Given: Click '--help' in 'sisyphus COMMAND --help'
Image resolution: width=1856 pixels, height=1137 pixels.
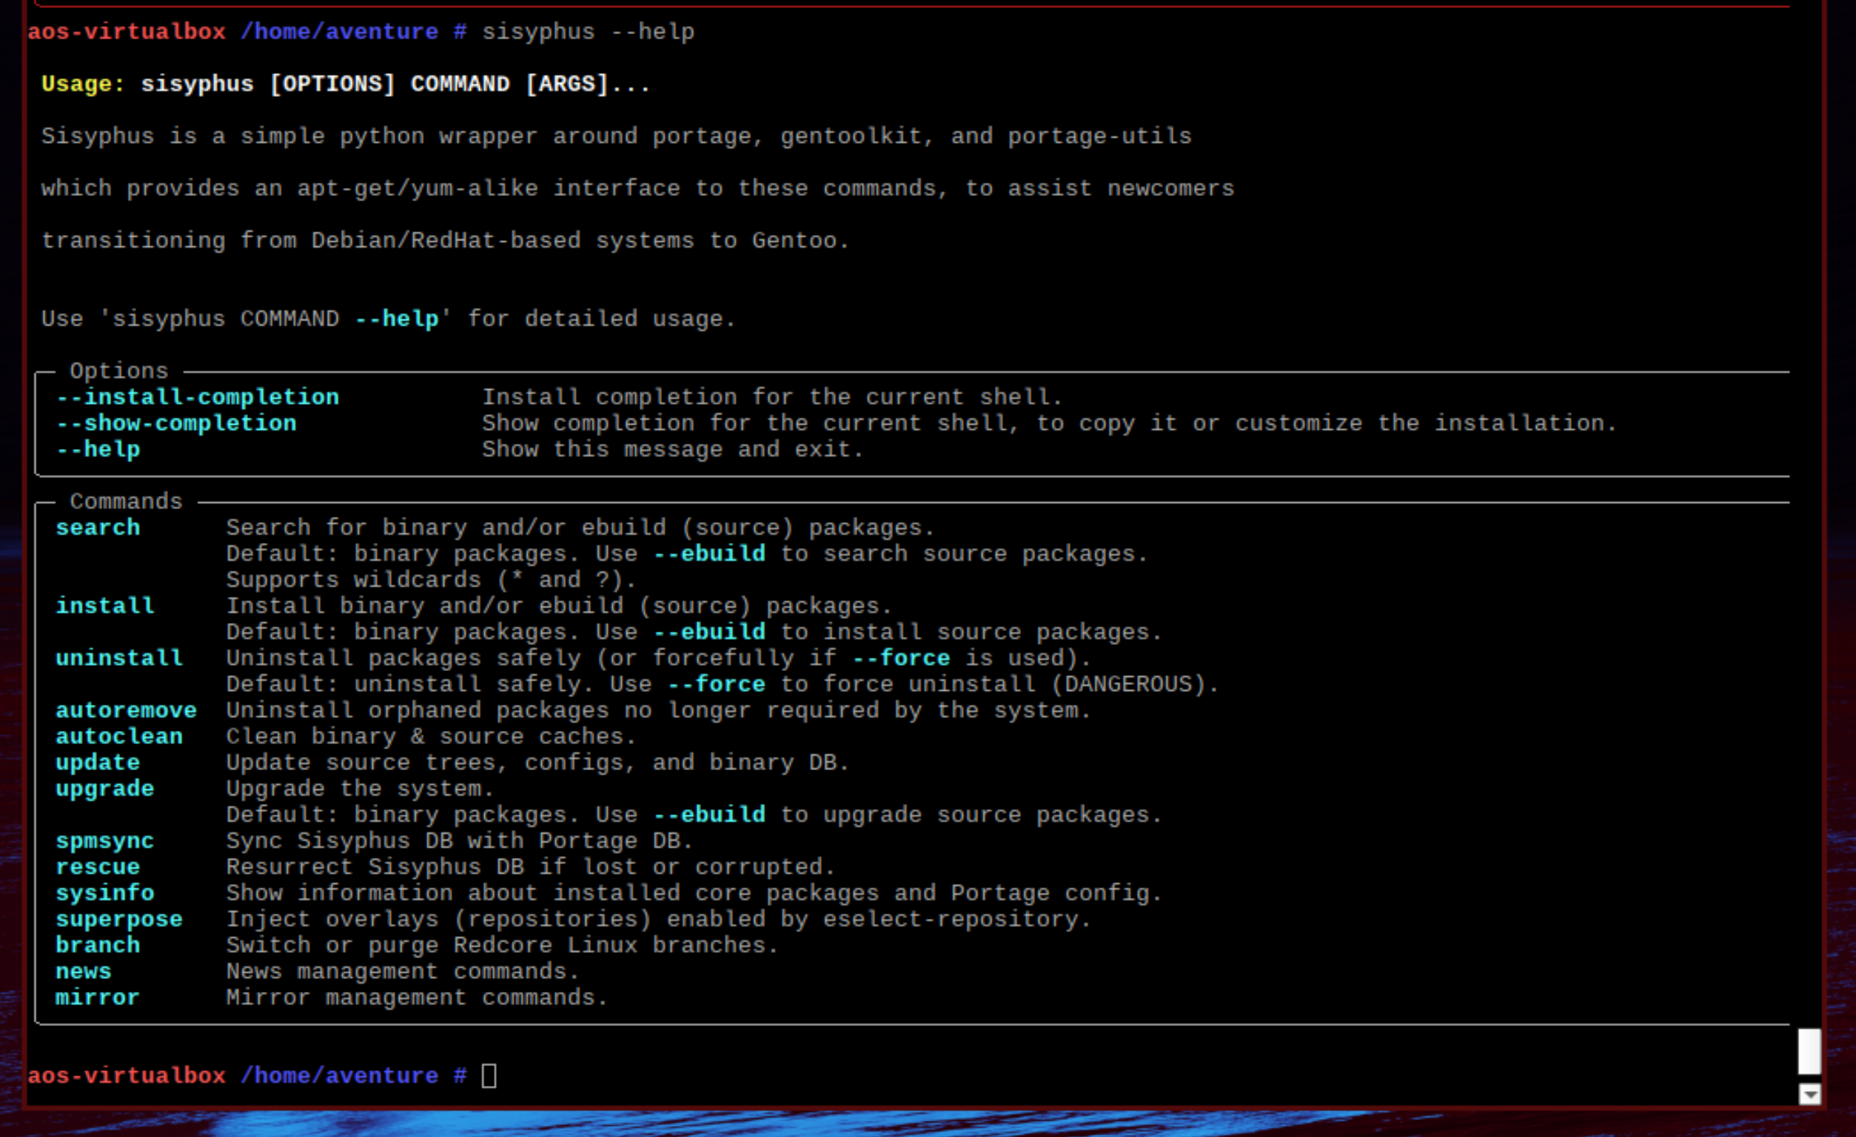Looking at the screenshot, I should (397, 319).
